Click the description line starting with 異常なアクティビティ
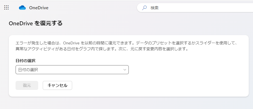The height and width of the screenshot is (109, 253). click(x=102, y=49)
